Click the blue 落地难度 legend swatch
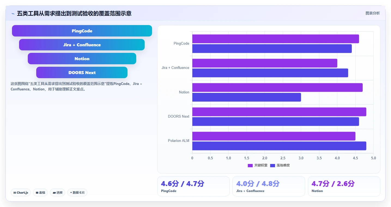Viewport: 391px width, 207px height. [x=272, y=165]
